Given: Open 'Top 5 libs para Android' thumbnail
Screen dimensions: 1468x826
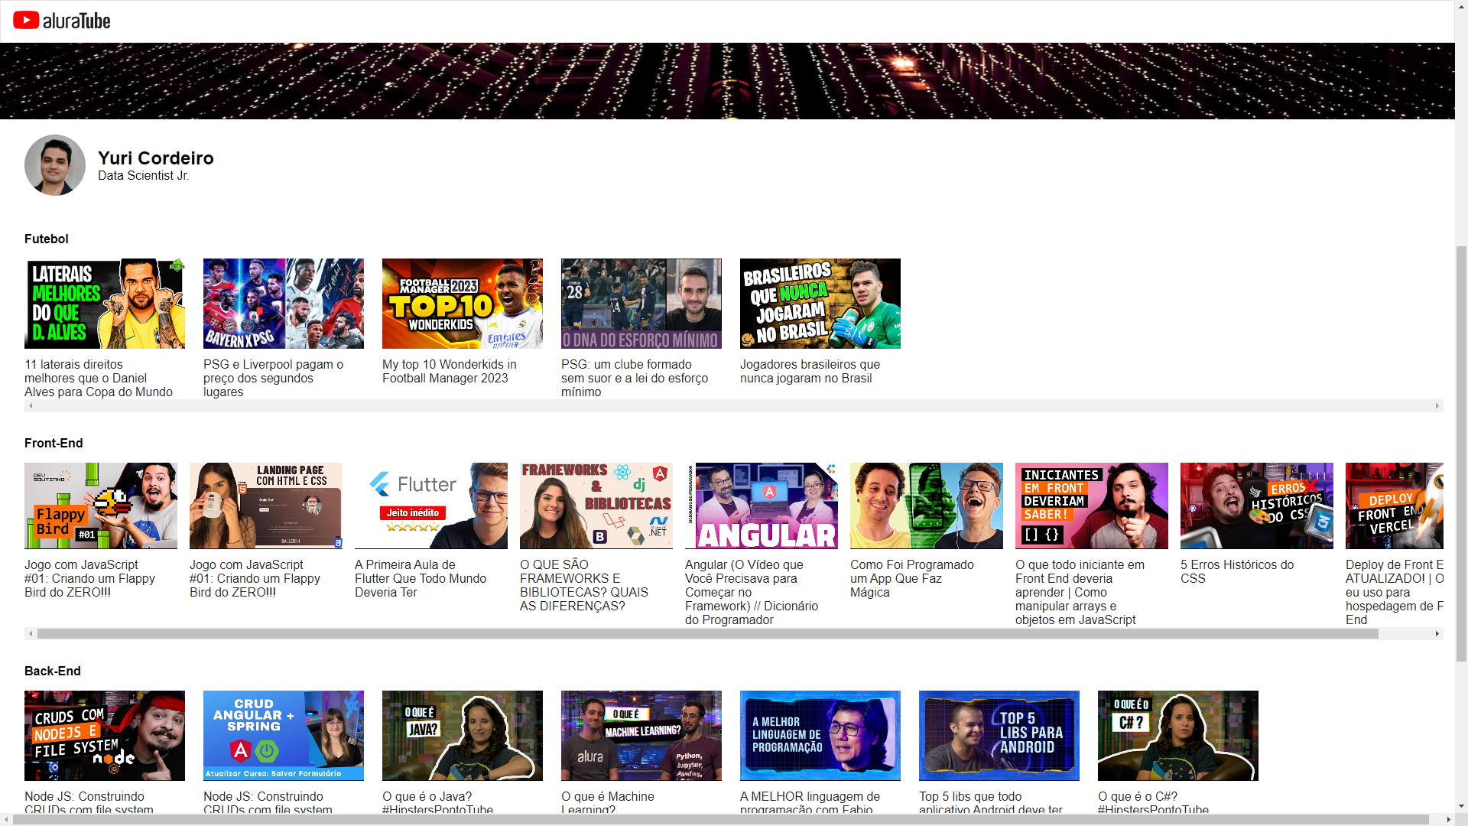Looking at the screenshot, I should click(x=999, y=736).
